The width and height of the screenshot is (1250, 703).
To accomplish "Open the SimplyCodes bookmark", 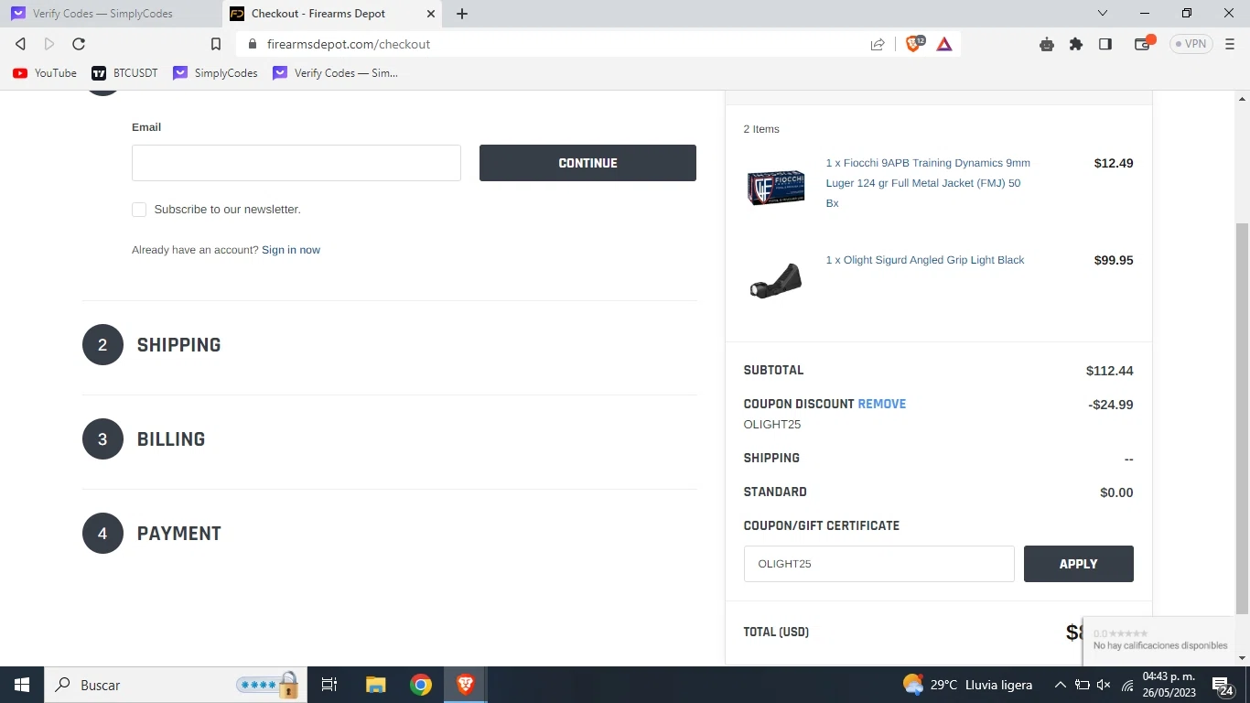I will (x=215, y=73).
